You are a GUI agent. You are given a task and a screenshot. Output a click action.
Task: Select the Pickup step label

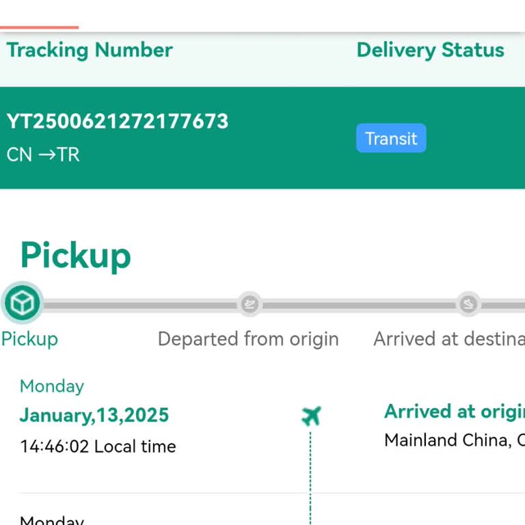click(x=29, y=339)
